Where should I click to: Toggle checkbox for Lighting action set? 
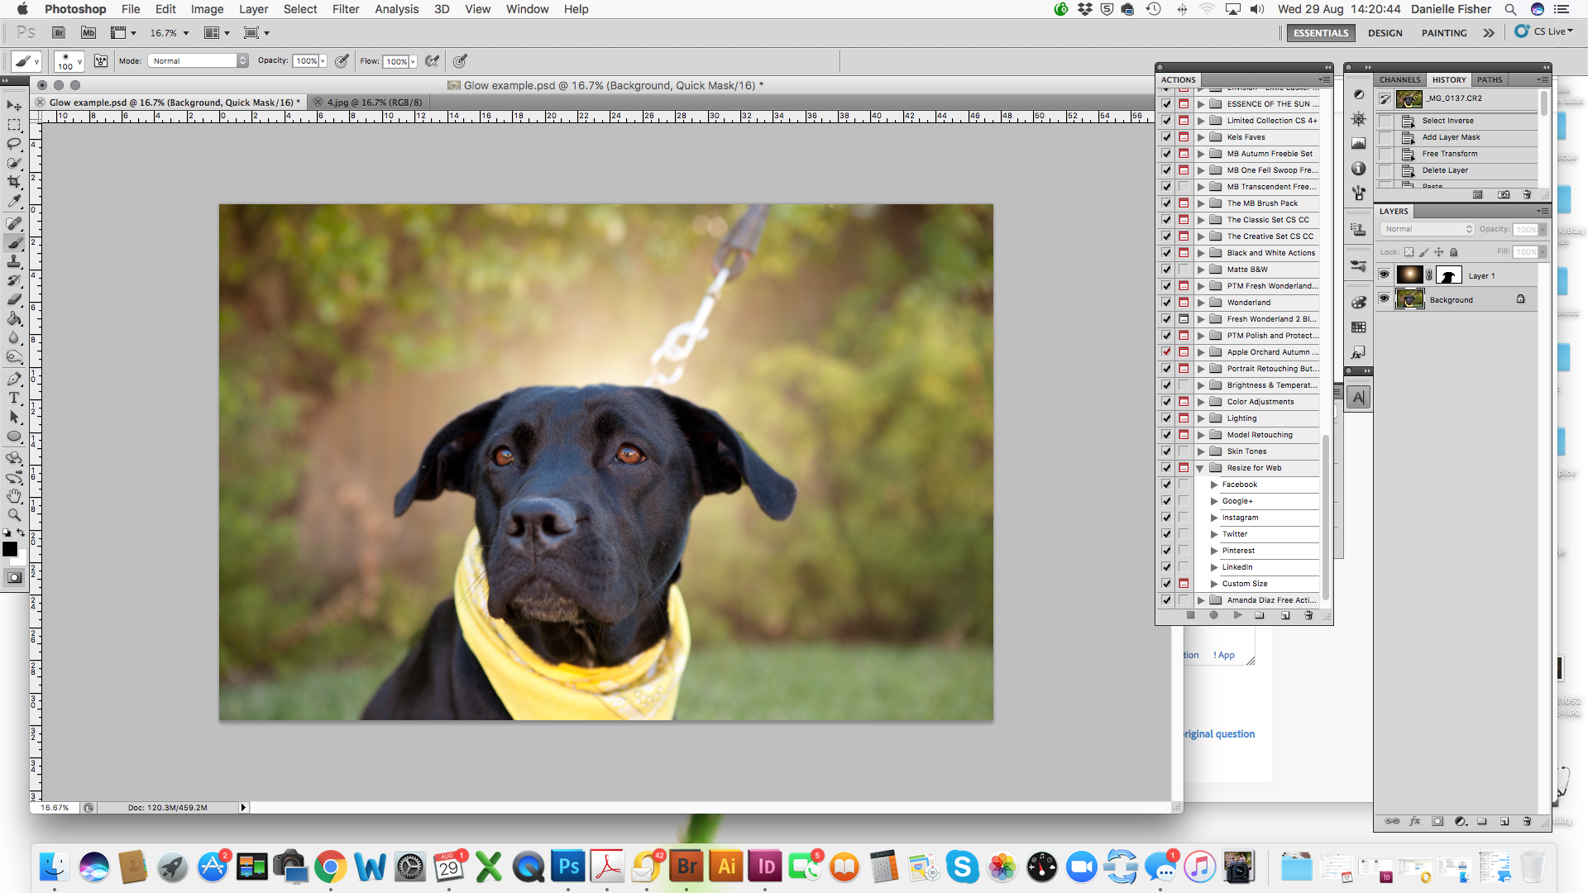coord(1166,418)
